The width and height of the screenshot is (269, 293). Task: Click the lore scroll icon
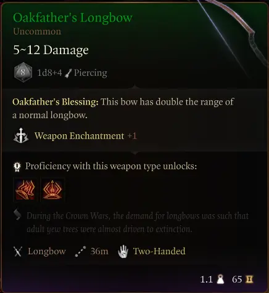point(17,215)
